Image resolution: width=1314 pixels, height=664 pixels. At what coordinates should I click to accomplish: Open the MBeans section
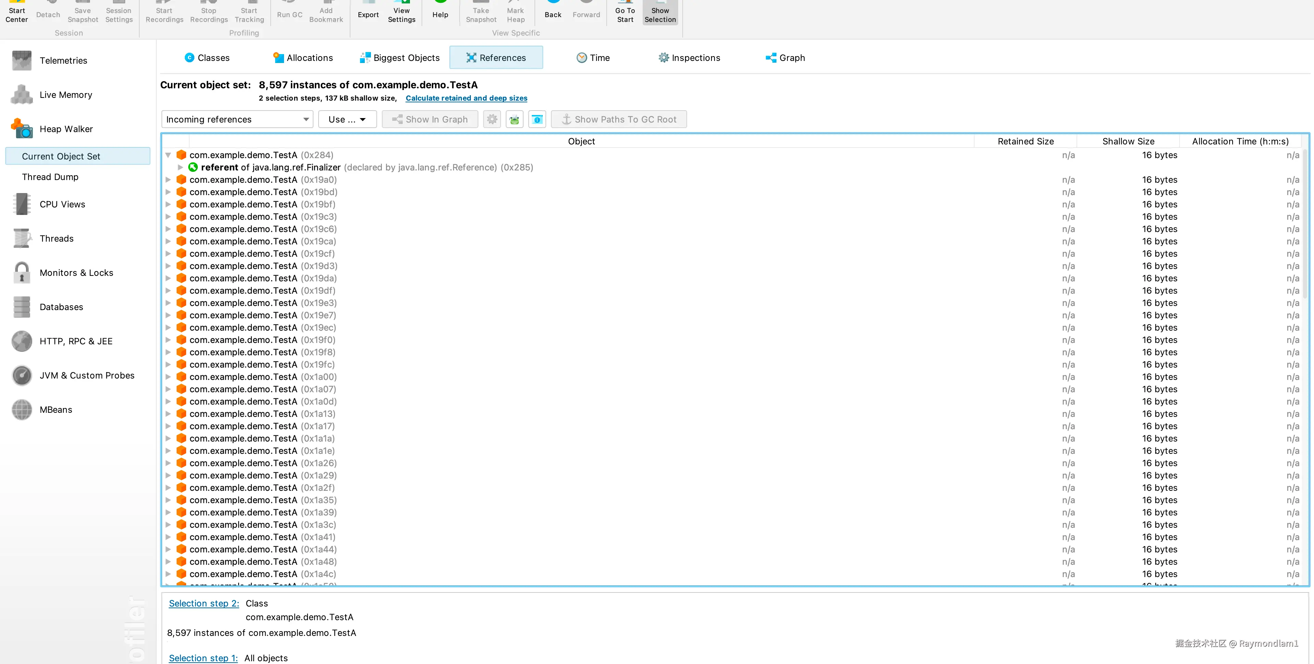click(55, 410)
